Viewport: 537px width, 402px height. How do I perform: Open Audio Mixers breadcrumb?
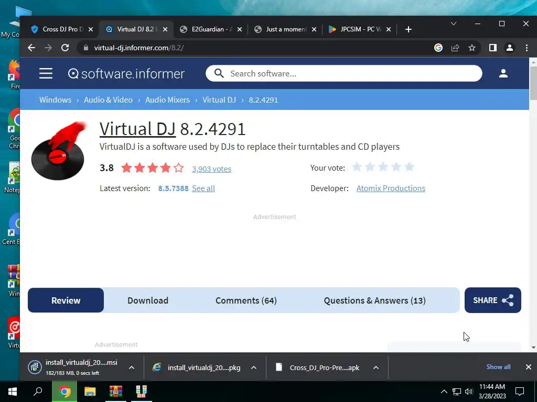click(x=167, y=100)
